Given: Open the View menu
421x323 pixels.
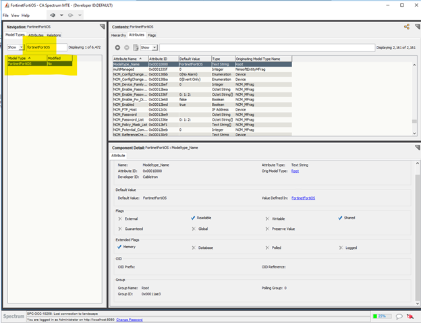Looking at the screenshot, I should click(16, 15).
